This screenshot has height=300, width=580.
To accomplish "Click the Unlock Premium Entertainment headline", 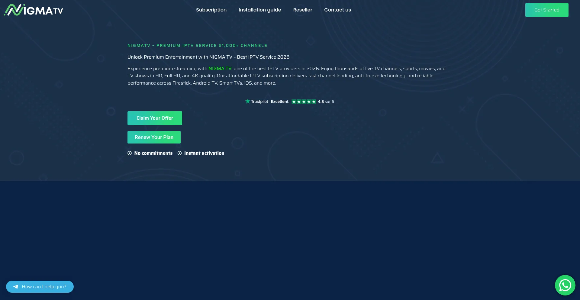I will tap(208, 57).
